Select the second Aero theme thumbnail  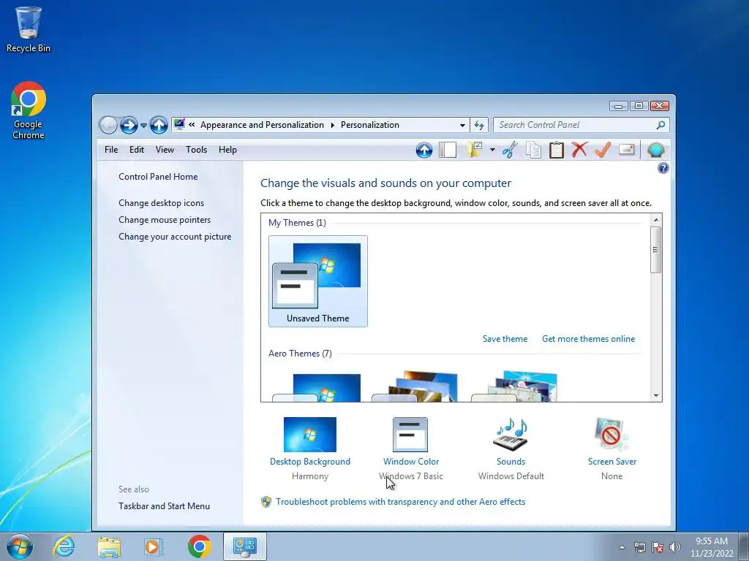tap(415, 387)
